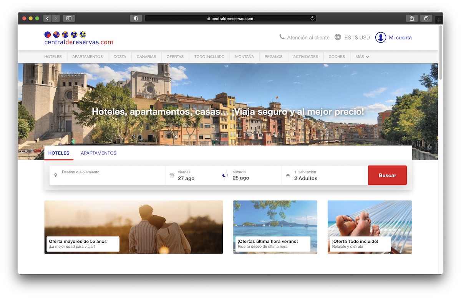The image size is (461, 298).
Task: Click the page vertical scrollbar
Action: (440, 53)
